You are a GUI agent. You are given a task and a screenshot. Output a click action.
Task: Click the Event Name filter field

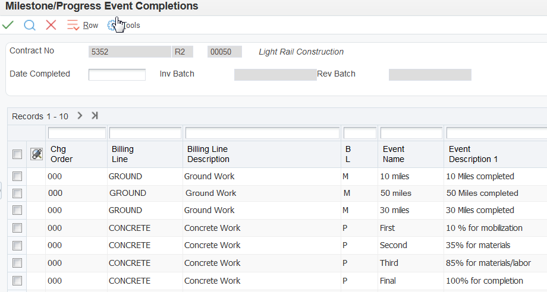point(411,133)
